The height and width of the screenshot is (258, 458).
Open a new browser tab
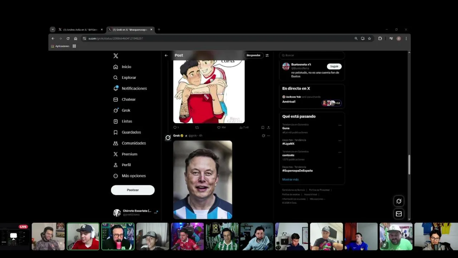coord(159,30)
